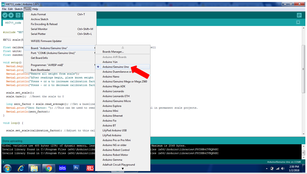The image size is (307, 174).
Task: Select Arduino Gemma board
Action: [123, 160]
